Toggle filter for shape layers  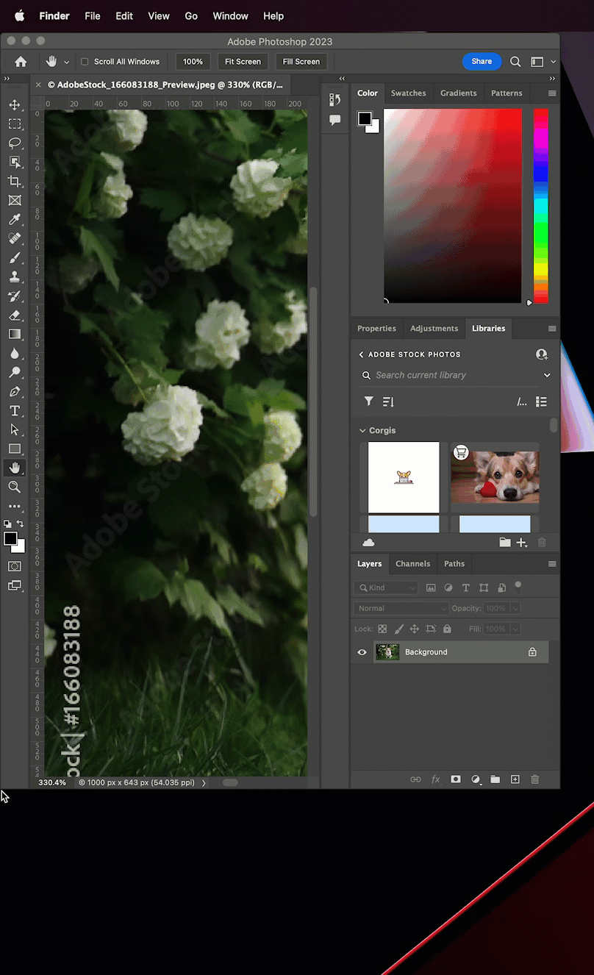point(484,587)
